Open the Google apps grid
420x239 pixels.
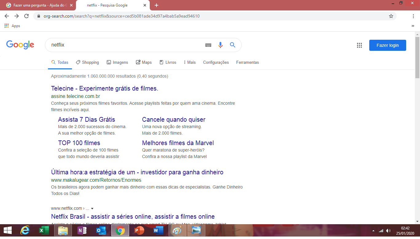tap(359, 45)
